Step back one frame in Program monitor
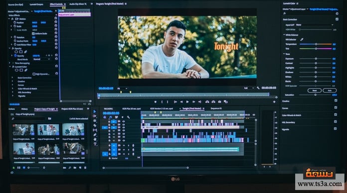 (x=181, y=102)
